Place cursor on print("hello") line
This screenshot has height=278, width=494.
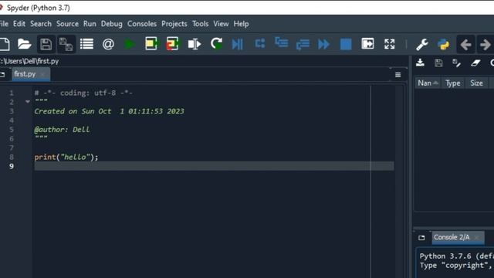(66, 157)
